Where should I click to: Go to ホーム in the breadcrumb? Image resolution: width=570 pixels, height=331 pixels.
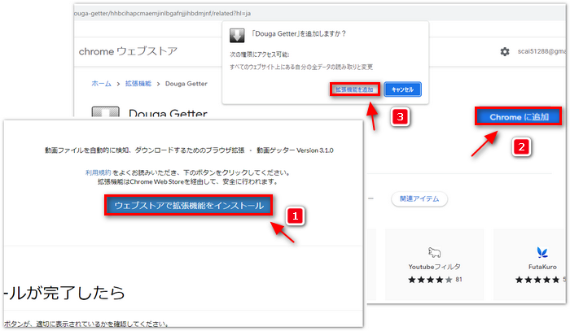[x=101, y=83]
